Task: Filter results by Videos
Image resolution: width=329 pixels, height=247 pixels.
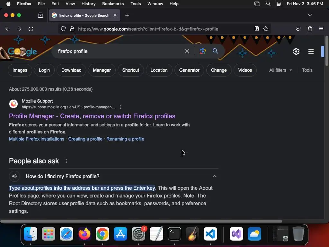Action: pos(245,70)
